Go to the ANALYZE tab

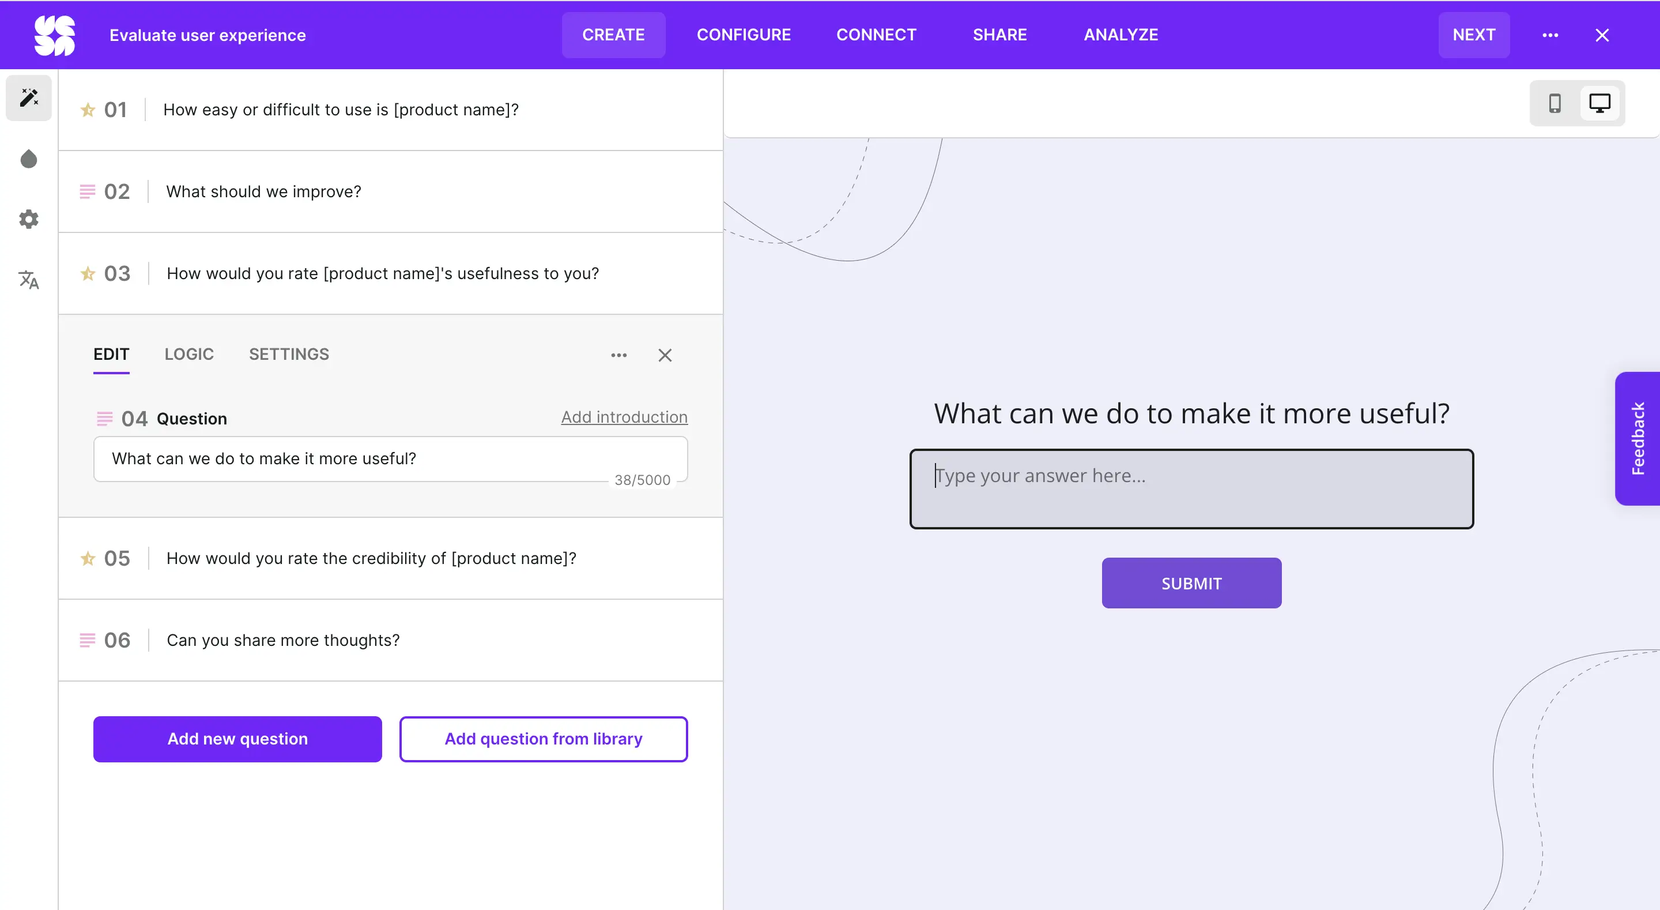coord(1120,35)
